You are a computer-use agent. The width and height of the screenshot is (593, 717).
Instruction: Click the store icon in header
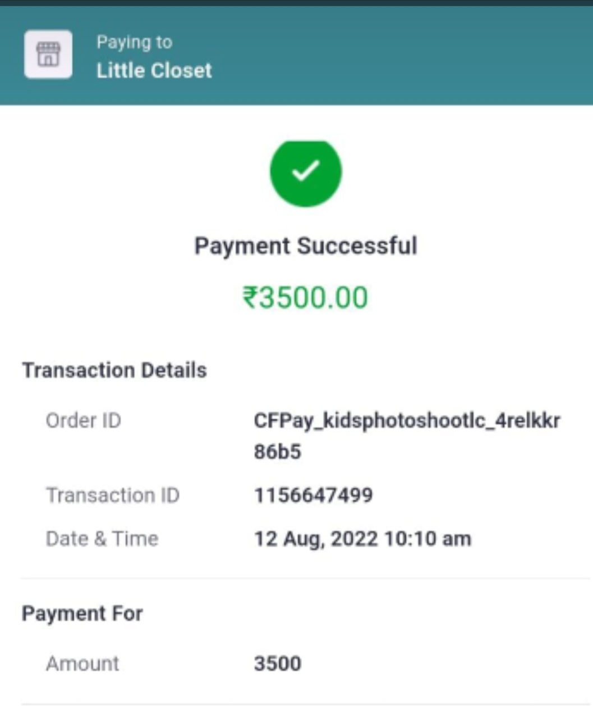tap(48, 55)
